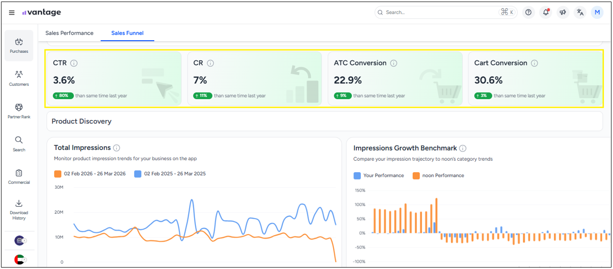Viewport: 613px width, 269px height.
Task: Select the Sales Funnel tab
Action: [x=127, y=33]
